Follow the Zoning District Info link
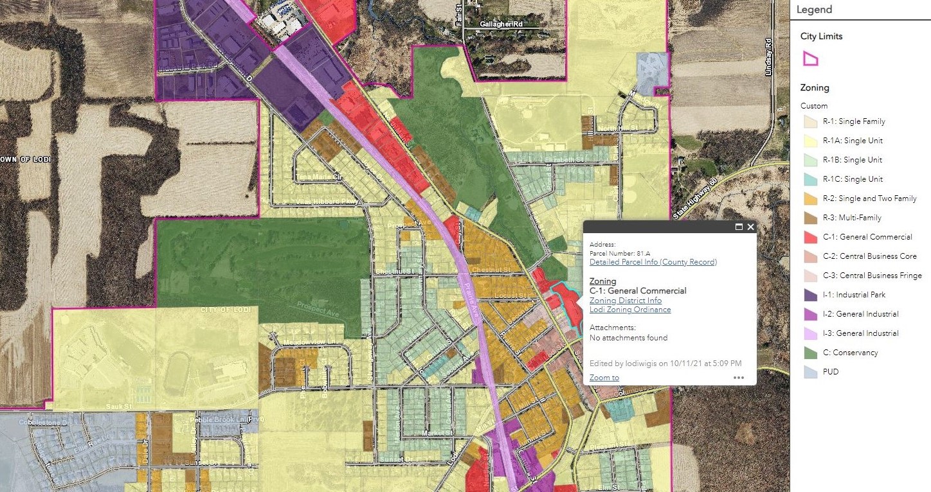 coord(625,300)
